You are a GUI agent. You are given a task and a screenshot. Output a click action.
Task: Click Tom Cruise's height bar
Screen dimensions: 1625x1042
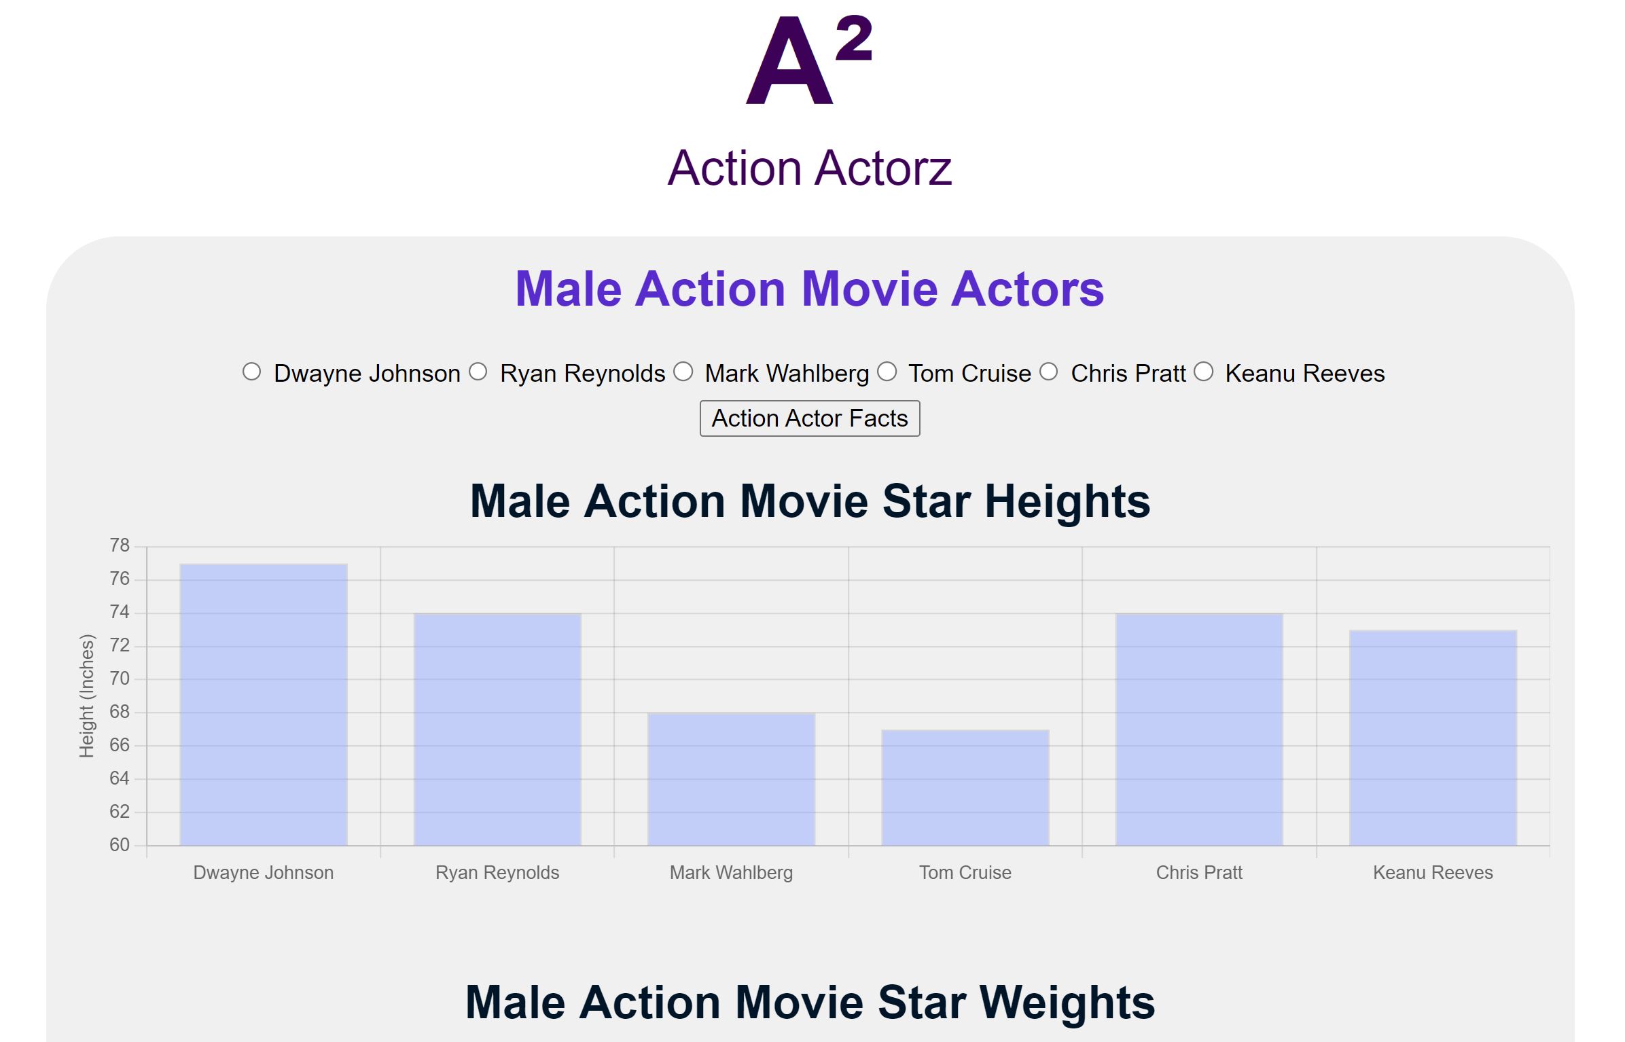point(965,788)
